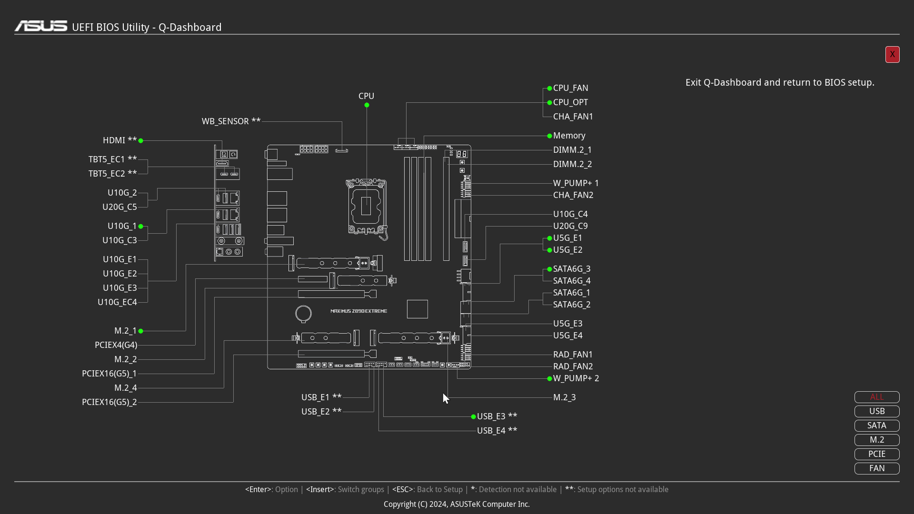This screenshot has width=914, height=514.
Task: Open the CPU_OPT fan options
Action: (x=570, y=102)
